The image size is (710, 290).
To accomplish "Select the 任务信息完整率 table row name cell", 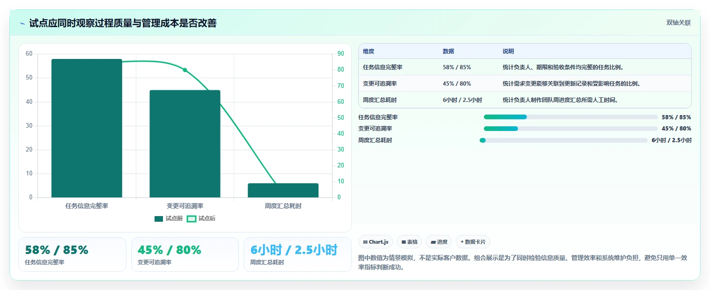I will point(383,67).
